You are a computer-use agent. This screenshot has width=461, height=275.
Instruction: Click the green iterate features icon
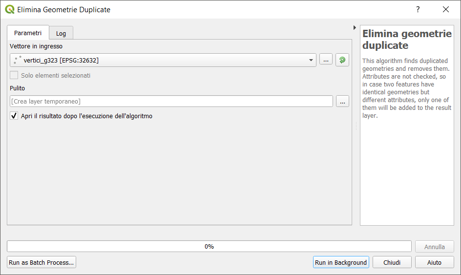pyautogui.click(x=342, y=60)
